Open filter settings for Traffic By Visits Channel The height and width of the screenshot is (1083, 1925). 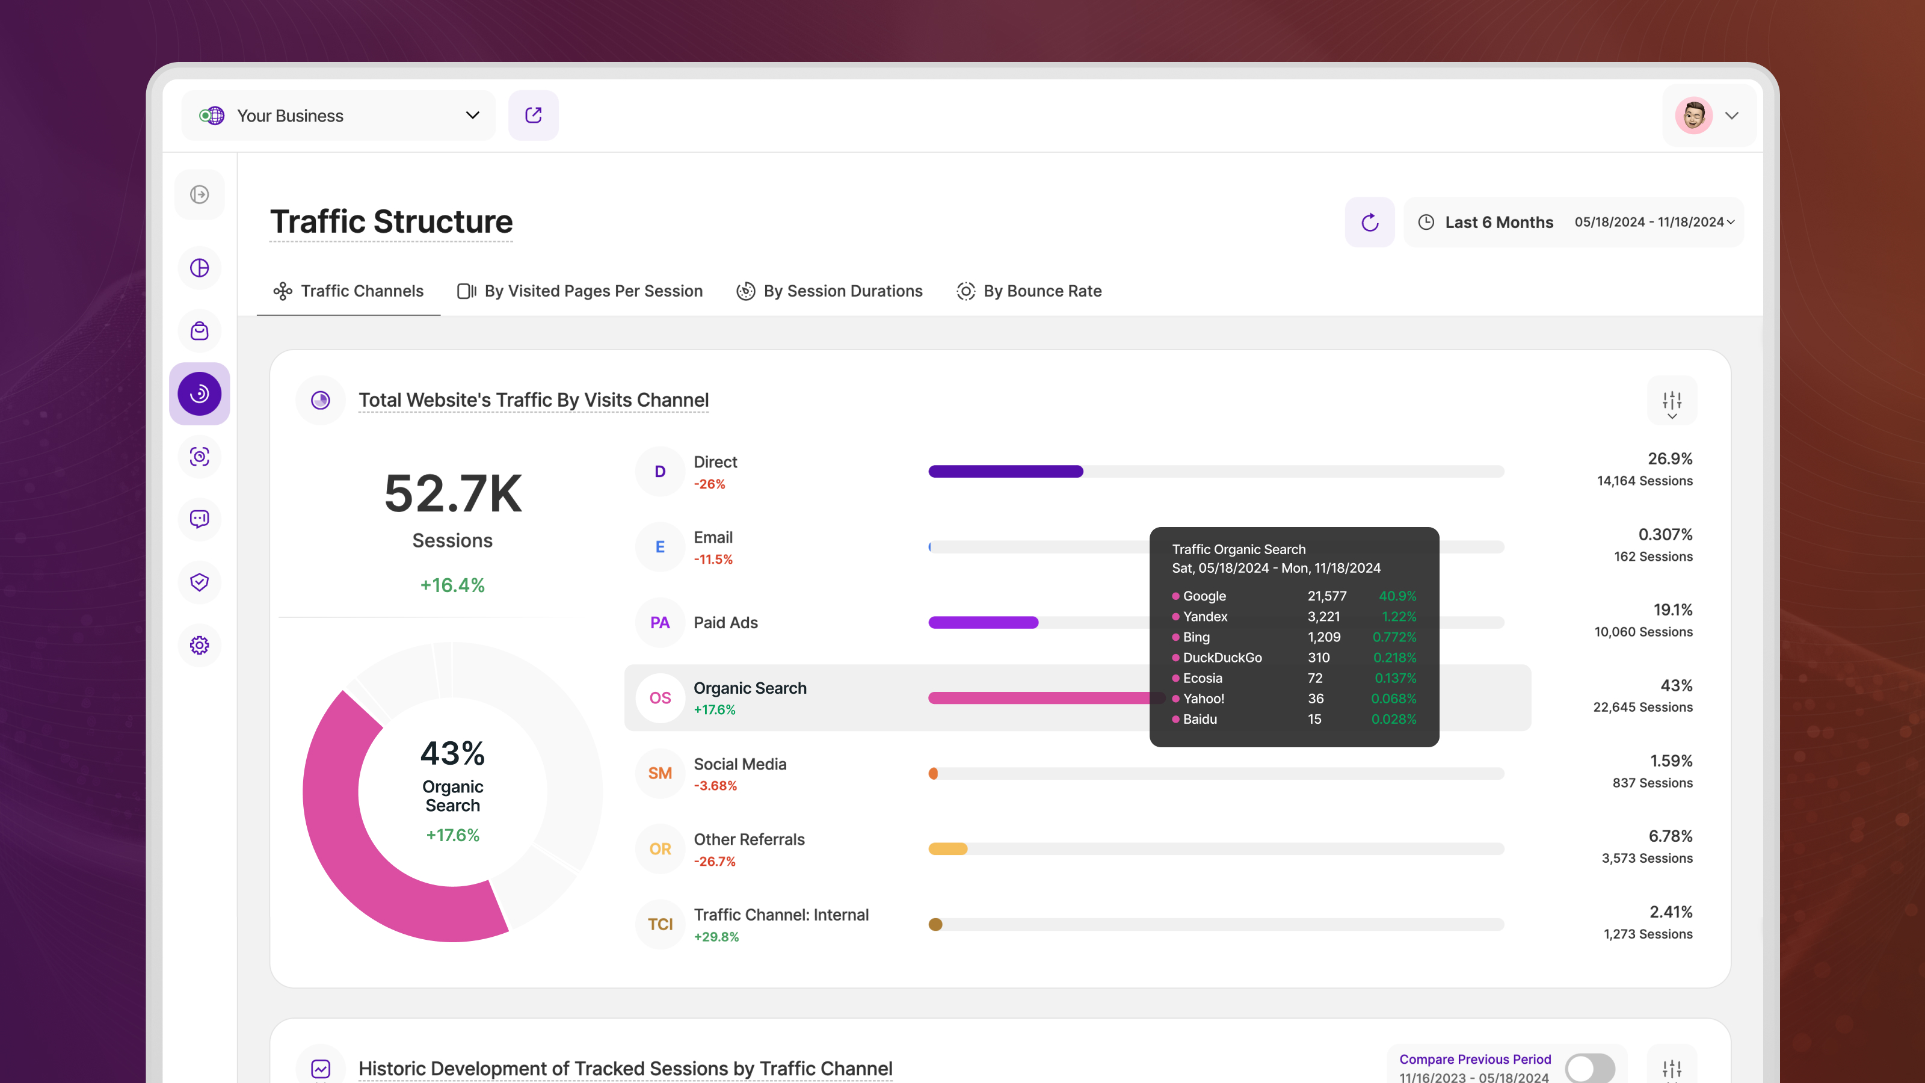pyautogui.click(x=1672, y=401)
